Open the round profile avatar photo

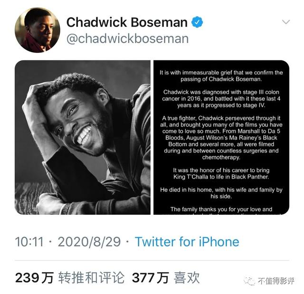point(38,30)
